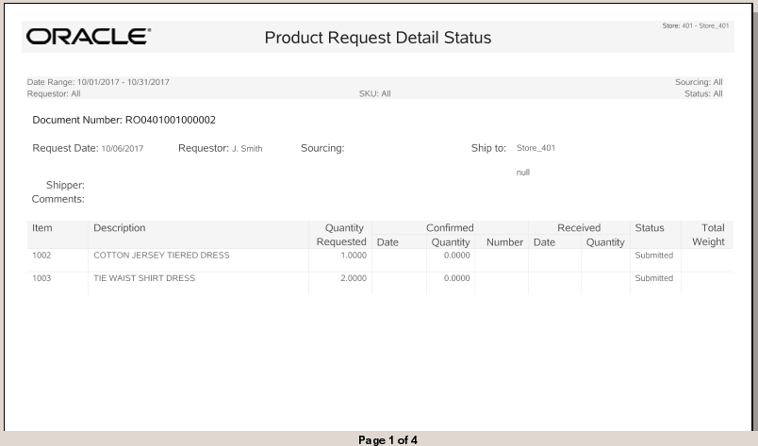The width and height of the screenshot is (758, 446).
Task: Click the 'Ship to:' label
Action: [488, 148]
